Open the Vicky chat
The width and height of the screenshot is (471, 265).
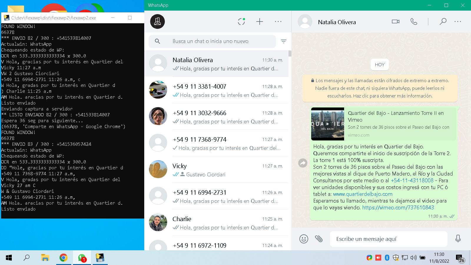[216, 170]
